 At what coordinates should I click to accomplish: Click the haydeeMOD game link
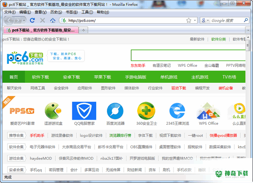coord(41,158)
